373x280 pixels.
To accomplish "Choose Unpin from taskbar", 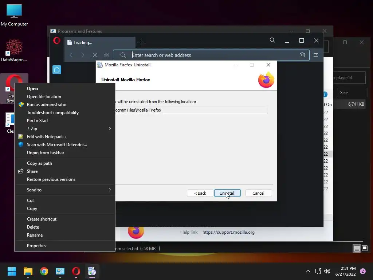I will pos(65,153).
